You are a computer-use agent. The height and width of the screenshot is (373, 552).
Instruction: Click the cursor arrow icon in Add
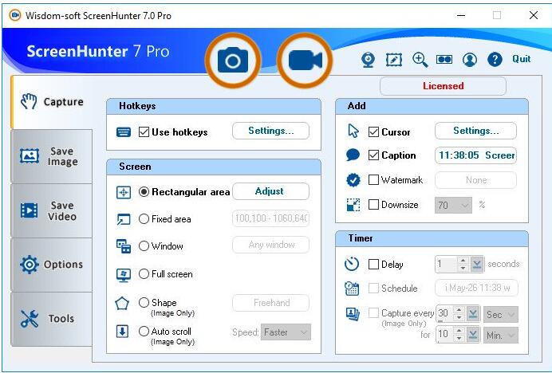353,131
